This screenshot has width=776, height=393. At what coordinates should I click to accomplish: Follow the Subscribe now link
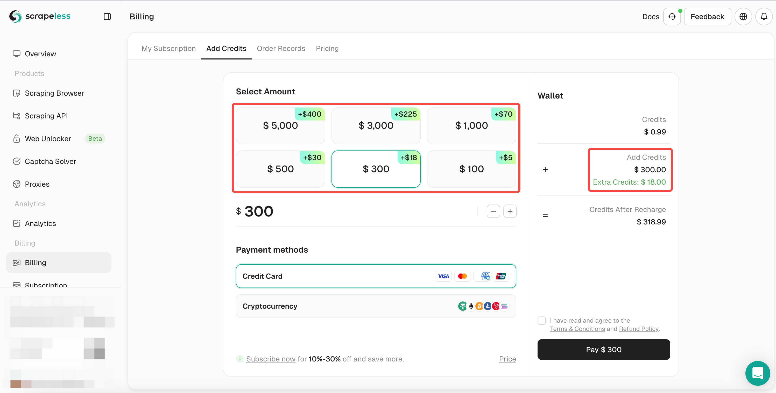271,359
